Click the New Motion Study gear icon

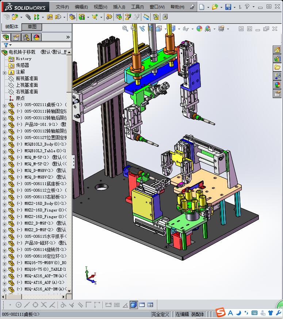pos(109,17)
